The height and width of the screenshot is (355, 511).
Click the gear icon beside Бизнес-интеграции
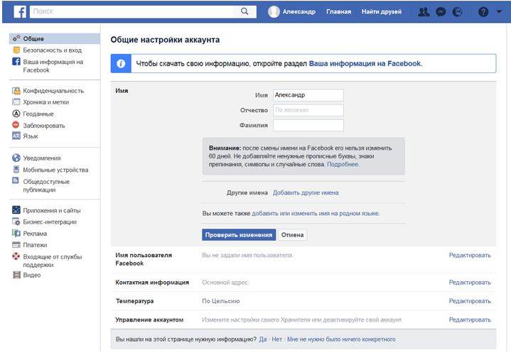pos(16,222)
